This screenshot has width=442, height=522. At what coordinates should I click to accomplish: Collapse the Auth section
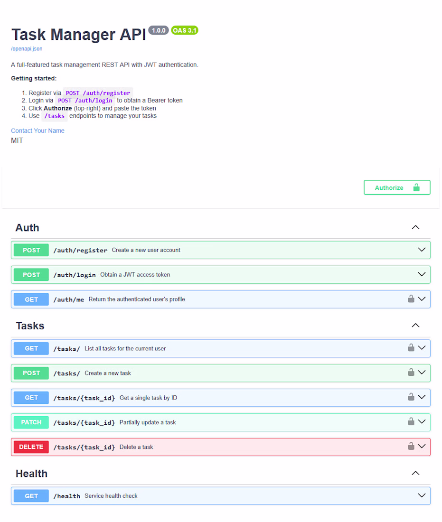click(x=415, y=227)
